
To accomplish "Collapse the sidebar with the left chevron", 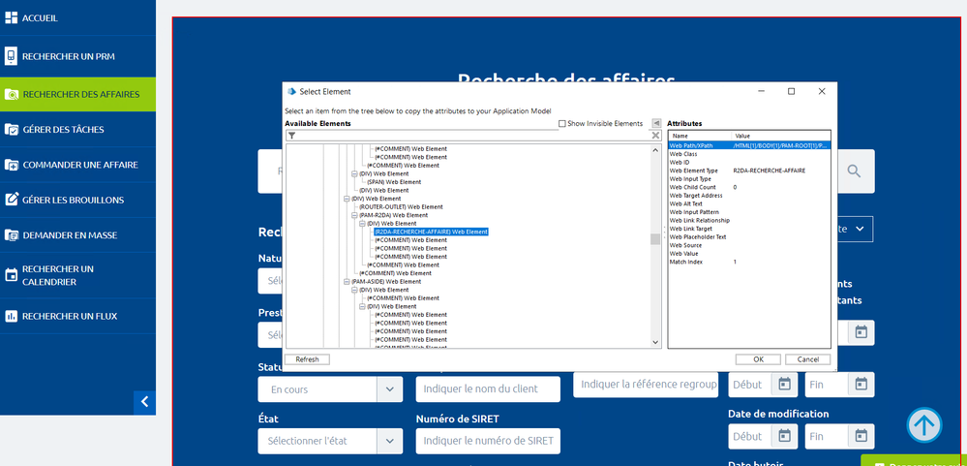I will pos(144,402).
